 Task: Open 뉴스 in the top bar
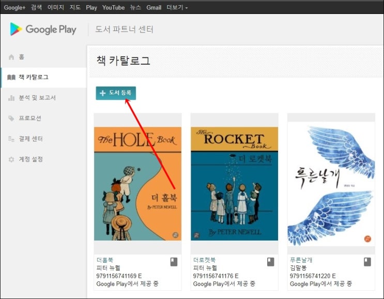coord(135,7)
